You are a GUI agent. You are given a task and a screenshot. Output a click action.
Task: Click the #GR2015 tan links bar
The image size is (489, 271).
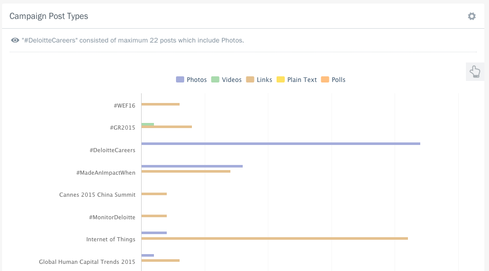coord(166,127)
